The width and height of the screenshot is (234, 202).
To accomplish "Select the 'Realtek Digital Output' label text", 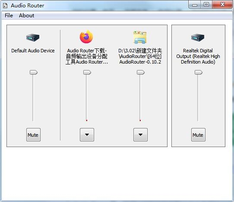I will click(198, 56).
